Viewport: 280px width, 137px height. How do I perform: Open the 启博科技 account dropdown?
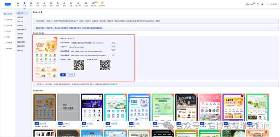[x=274, y=4]
